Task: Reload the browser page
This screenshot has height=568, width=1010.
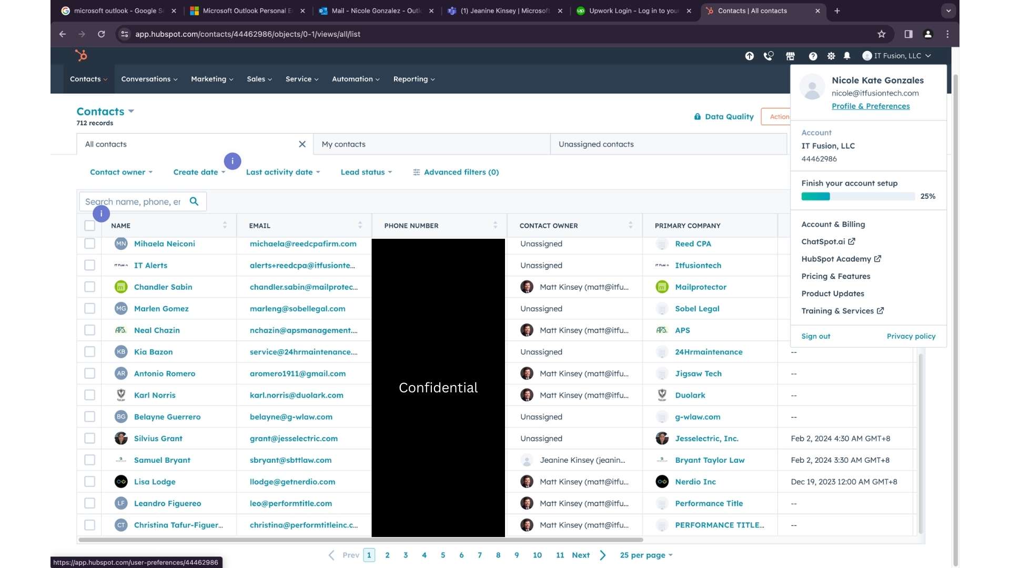Action: pos(101,34)
